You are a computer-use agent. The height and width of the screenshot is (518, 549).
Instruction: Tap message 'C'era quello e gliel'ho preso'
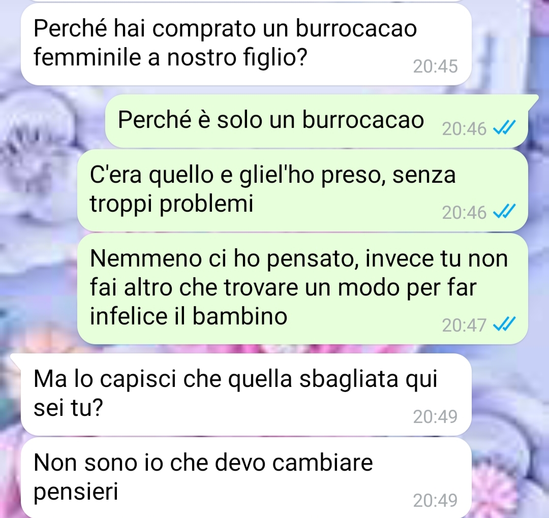302,190
